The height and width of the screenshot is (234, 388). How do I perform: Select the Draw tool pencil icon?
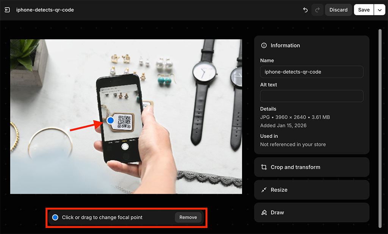(x=264, y=212)
